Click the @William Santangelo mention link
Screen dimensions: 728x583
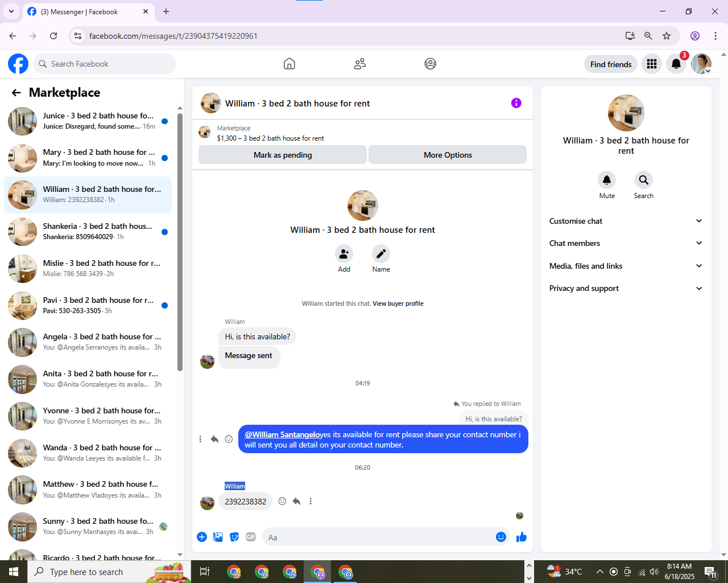[x=283, y=434]
